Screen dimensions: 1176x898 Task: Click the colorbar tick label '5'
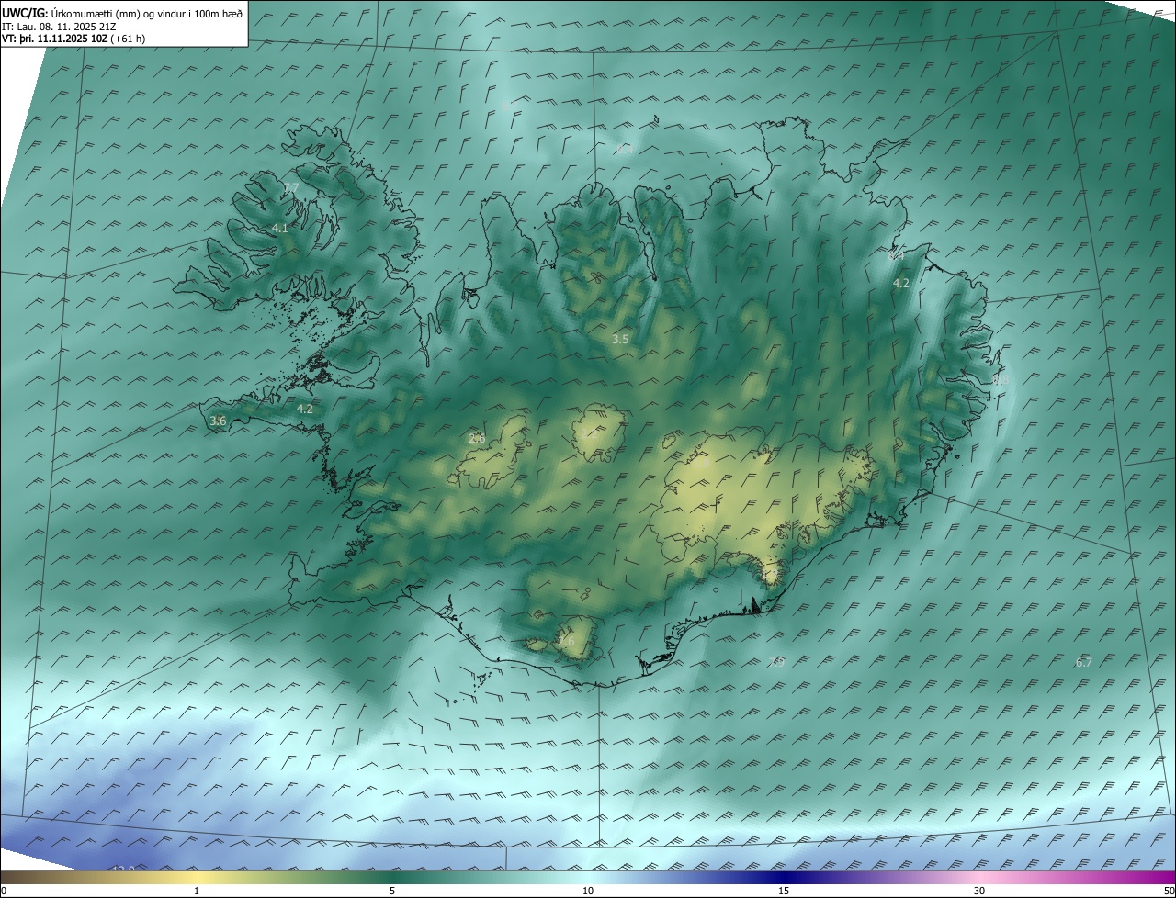[x=392, y=891]
